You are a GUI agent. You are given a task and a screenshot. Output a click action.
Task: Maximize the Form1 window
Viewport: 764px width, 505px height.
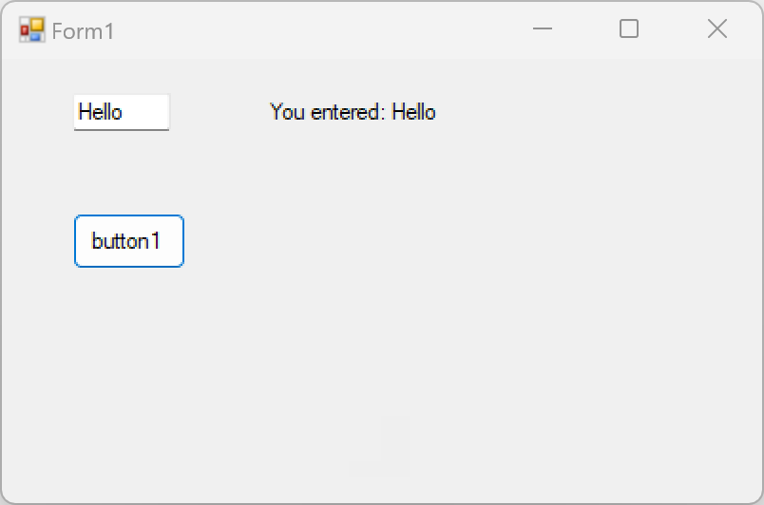pos(629,29)
